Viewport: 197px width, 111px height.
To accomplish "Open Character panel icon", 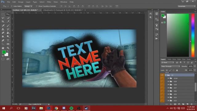I will (151, 14).
